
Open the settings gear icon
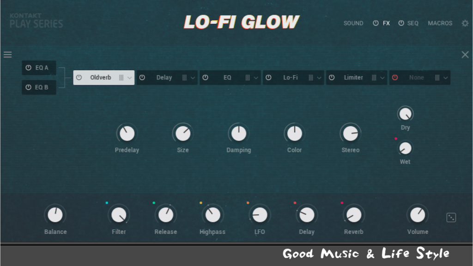click(x=465, y=23)
